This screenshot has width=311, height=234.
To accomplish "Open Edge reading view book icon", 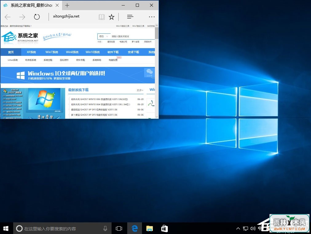I will click(x=101, y=17).
